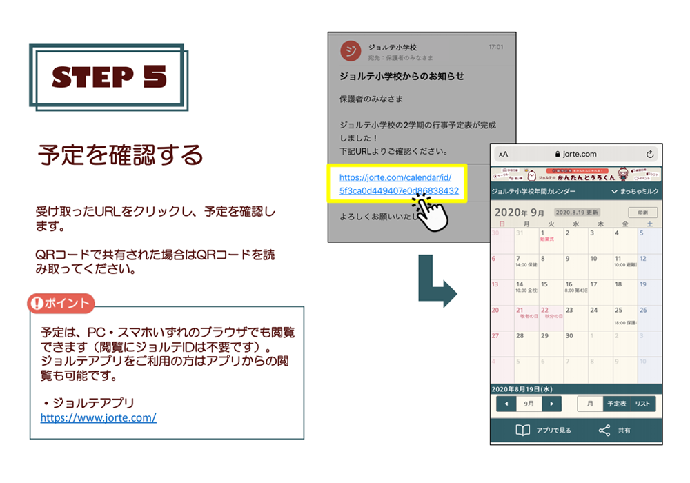Tap the ジョルテ小学校年間カレンダー title
This screenshot has width=690, height=483.
[533, 191]
